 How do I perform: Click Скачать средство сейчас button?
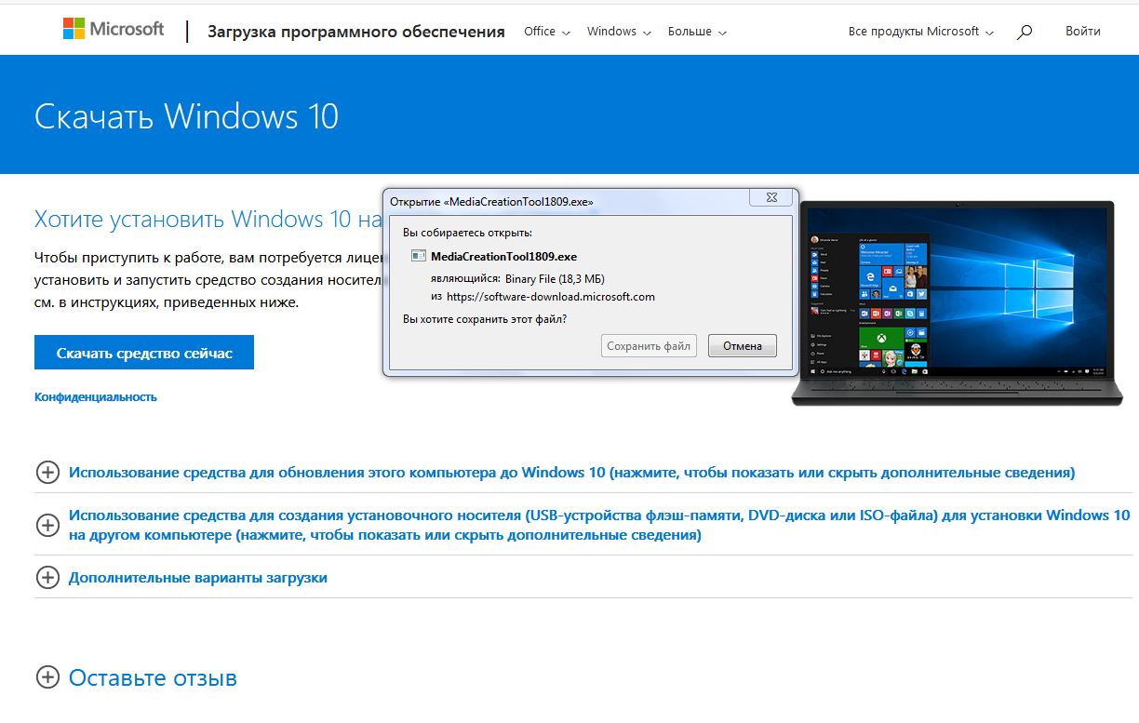coord(144,353)
